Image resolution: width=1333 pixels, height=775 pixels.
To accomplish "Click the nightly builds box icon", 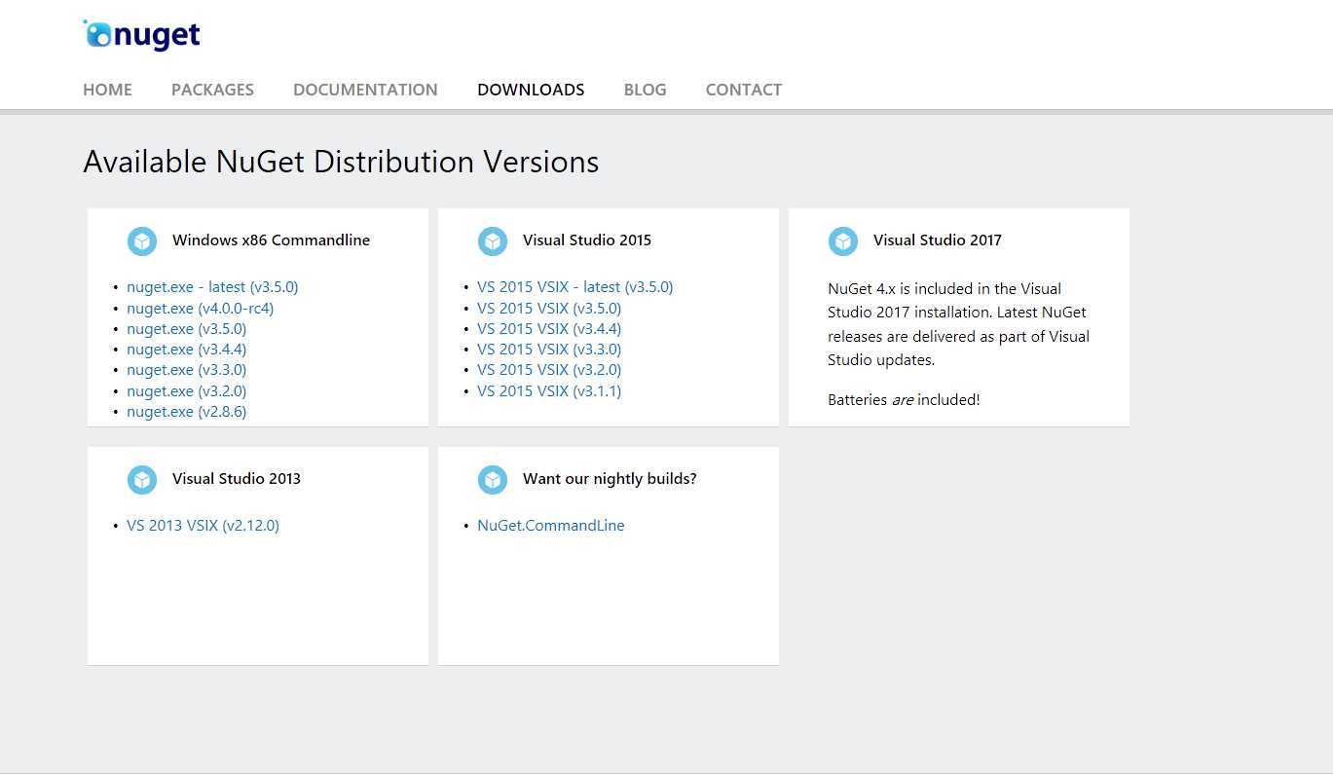I will pyautogui.click(x=493, y=479).
